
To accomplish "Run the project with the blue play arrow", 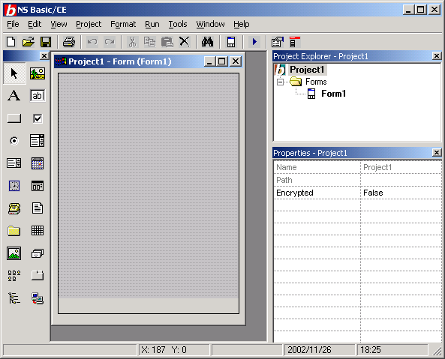I will pyautogui.click(x=254, y=42).
